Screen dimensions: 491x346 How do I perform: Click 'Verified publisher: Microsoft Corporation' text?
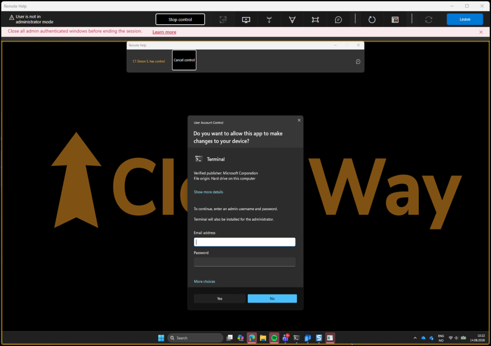(x=225, y=173)
